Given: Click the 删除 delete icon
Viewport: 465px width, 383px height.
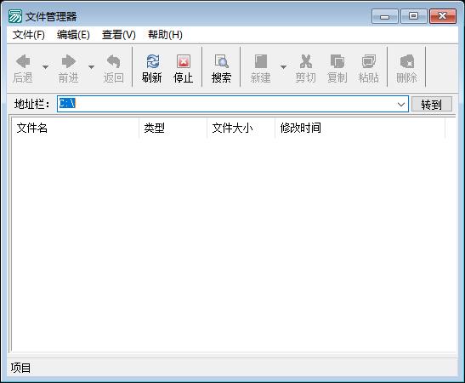Looking at the screenshot, I should 407,61.
